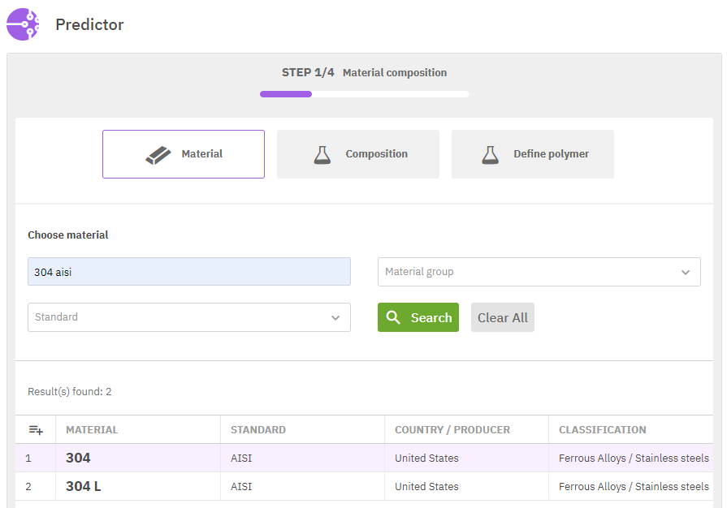Click the flask icon beside Define polymer
The height and width of the screenshot is (508, 727).
coord(490,154)
